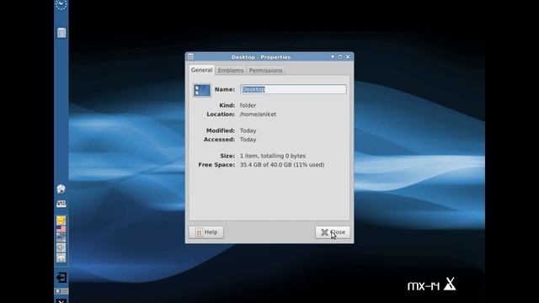The image size is (539, 303).
Task: Open the network monitor tray icon
Action: pos(61,237)
